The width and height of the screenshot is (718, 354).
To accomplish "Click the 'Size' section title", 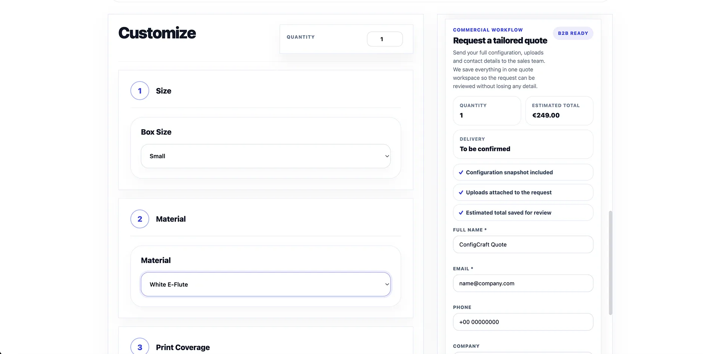I will coord(164,91).
